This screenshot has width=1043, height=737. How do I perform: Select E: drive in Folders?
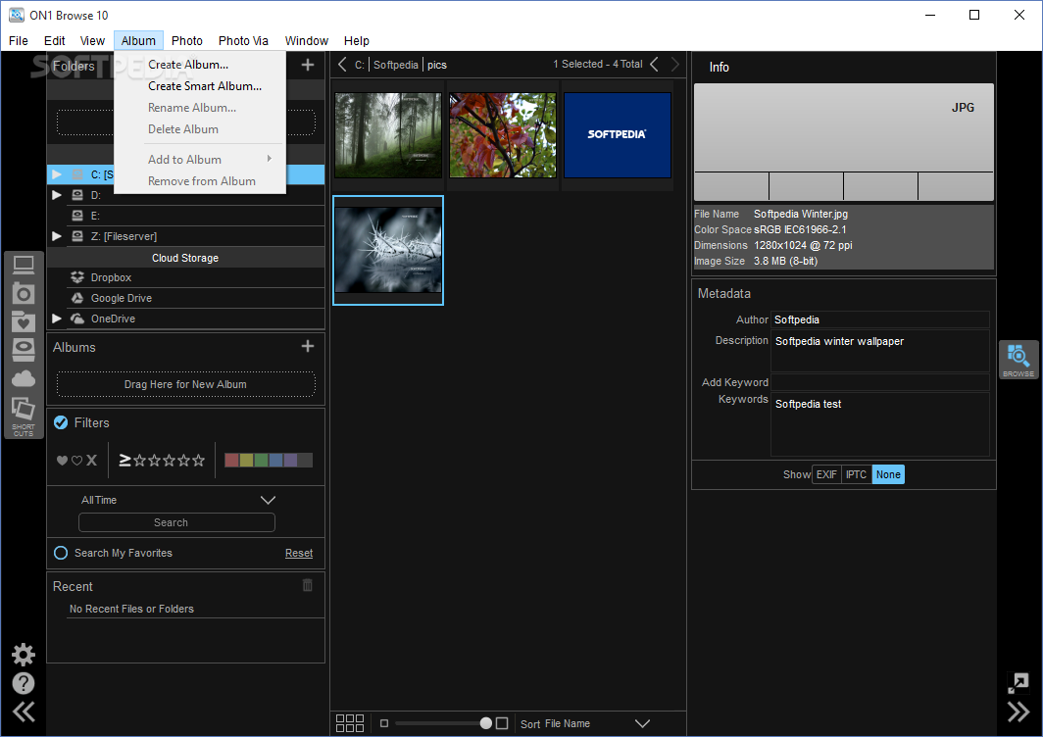[x=185, y=216]
